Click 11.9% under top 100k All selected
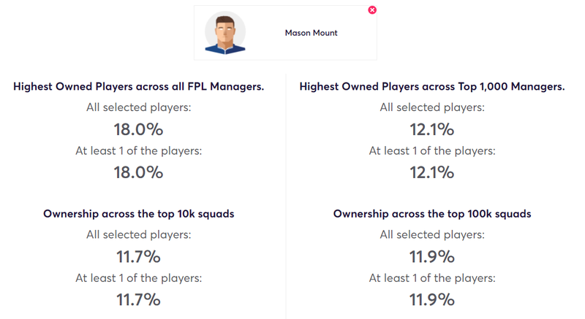This screenshot has width=585, height=319. click(432, 257)
